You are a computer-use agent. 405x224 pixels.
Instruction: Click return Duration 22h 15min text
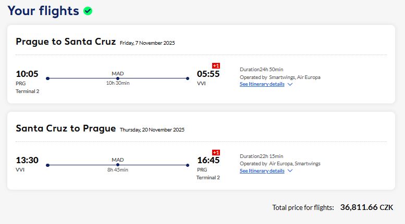point(261,156)
